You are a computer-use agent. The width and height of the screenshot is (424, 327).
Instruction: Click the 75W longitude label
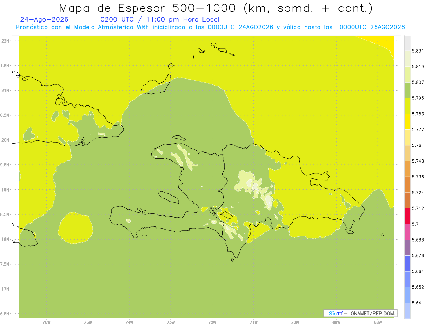[88, 322]
